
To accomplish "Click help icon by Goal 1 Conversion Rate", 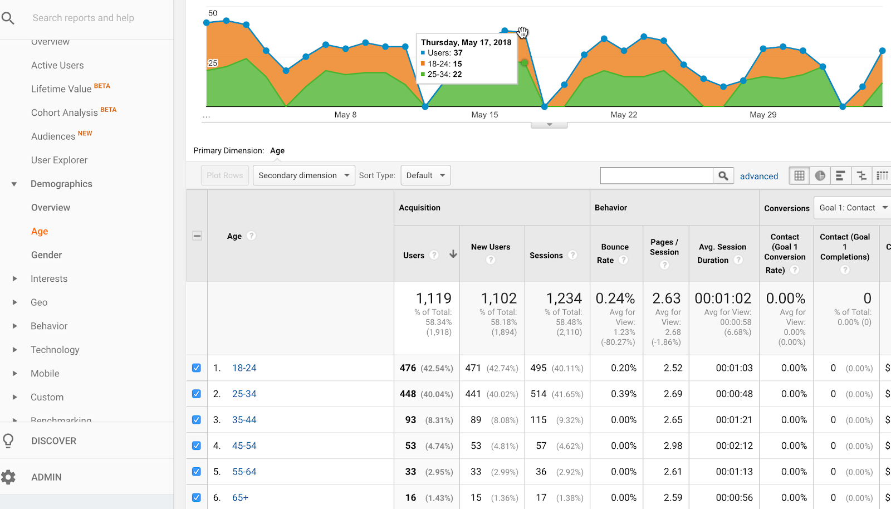I will tap(795, 270).
